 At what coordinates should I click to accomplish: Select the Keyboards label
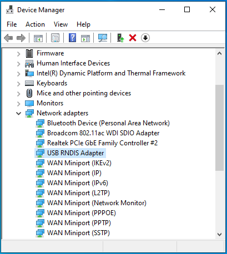click(x=52, y=83)
